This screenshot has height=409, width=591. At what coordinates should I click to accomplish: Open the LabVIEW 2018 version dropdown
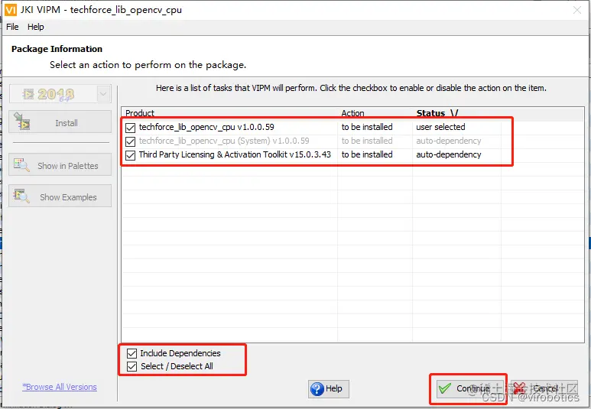[103, 94]
